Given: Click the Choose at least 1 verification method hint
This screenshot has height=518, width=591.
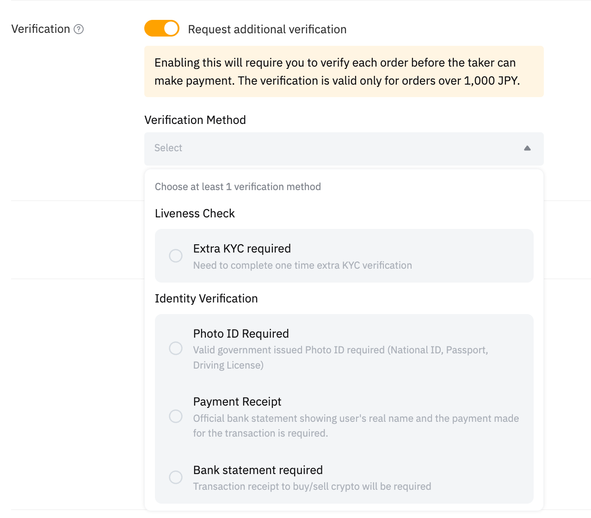Looking at the screenshot, I should point(238,187).
